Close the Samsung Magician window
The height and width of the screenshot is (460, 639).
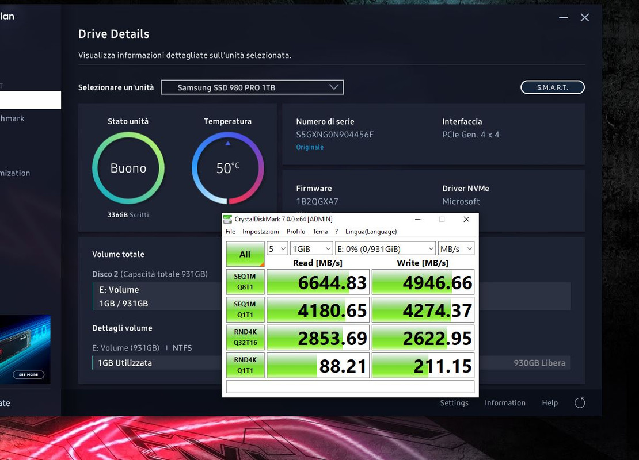pos(585,17)
